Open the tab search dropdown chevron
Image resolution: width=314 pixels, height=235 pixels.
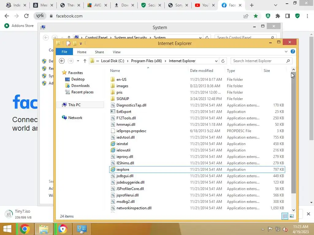point(276,5)
